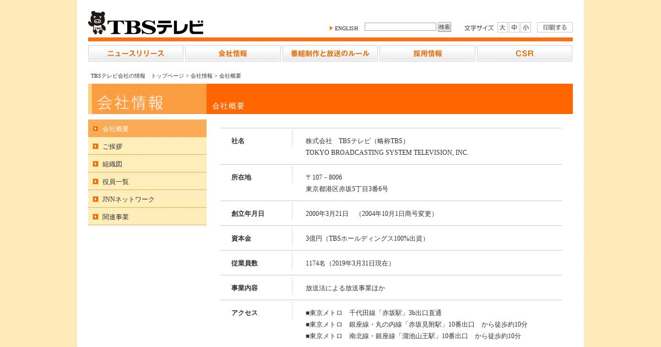The height and width of the screenshot is (347, 661).
Task: Click the address 東京都港区赤坂5丁目3番6号
Action: coord(347,189)
